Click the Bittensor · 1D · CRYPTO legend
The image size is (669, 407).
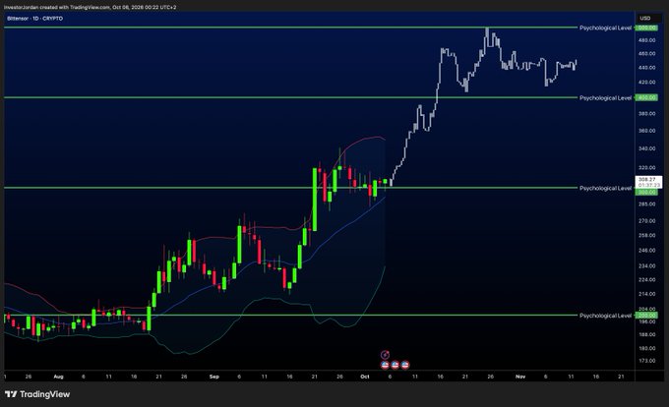point(35,19)
